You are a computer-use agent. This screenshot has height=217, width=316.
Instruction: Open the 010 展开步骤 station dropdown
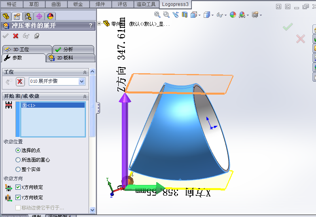point(81,81)
